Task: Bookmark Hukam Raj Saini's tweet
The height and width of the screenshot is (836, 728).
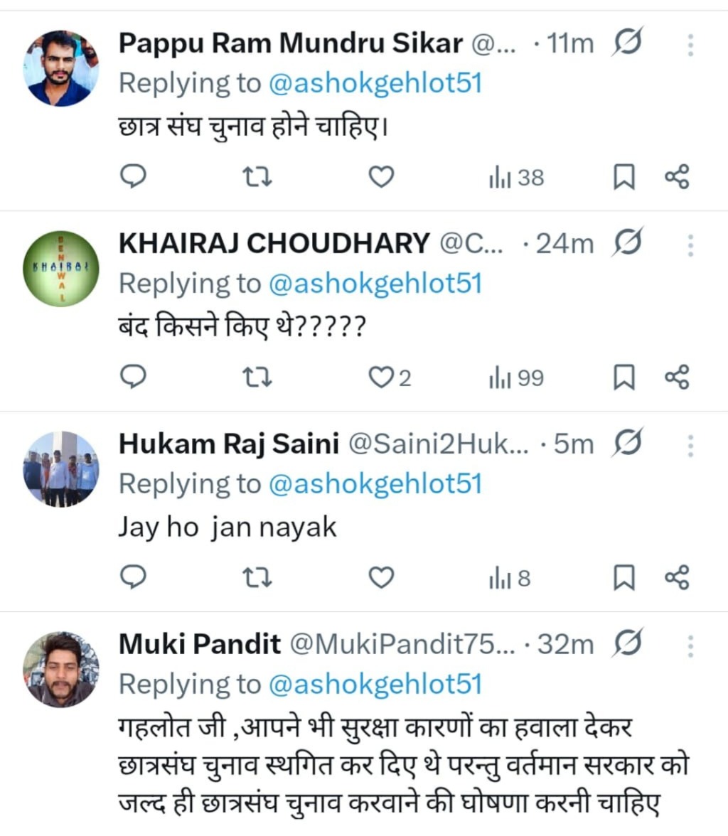Action: click(623, 578)
